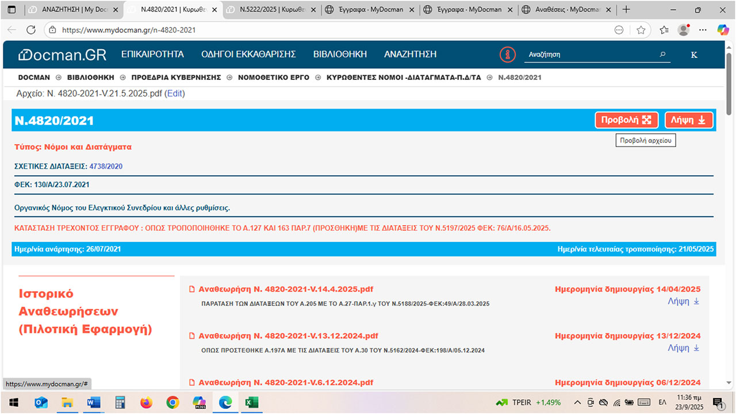Click ΝΟΜΟΘΕΤΙΚΟ ΕΡΓΟ in the breadcrumb

tap(274, 78)
